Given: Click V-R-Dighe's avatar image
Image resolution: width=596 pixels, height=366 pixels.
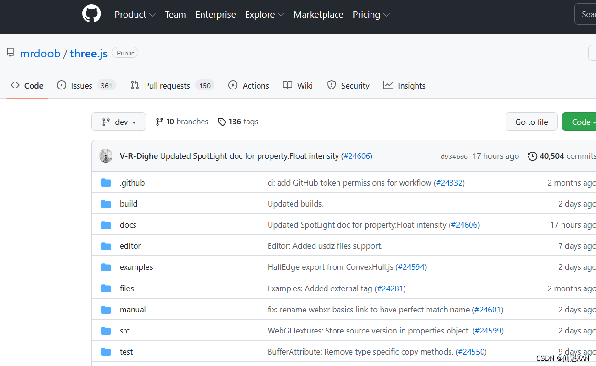Looking at the screenshot, I should click(106, 156).
